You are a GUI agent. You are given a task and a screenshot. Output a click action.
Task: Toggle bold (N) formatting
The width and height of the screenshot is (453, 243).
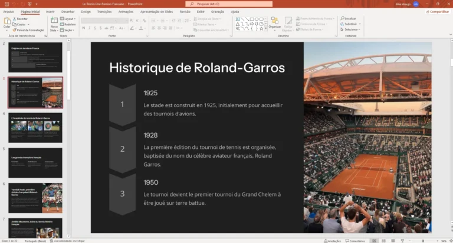click(x=84, y=28)
